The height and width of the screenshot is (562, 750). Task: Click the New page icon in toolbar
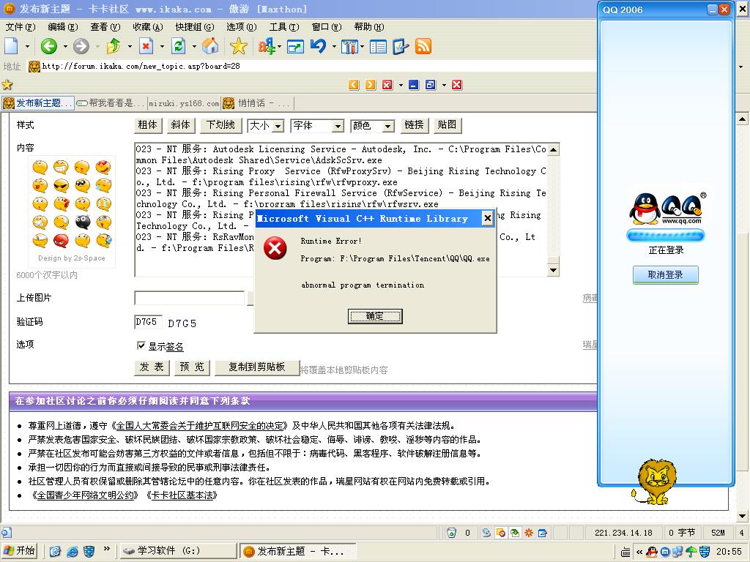(x=12, y=46)
